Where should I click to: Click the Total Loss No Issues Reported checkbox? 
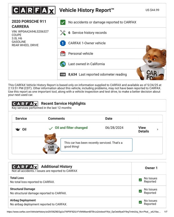140,180
